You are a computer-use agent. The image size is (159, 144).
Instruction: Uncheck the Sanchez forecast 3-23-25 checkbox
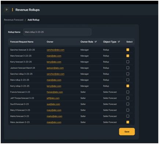128,50
